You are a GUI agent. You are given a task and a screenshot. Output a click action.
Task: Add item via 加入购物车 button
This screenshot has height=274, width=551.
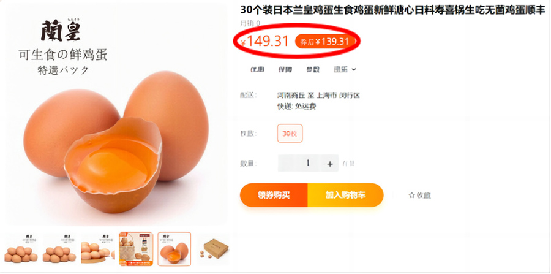(345, 195)
